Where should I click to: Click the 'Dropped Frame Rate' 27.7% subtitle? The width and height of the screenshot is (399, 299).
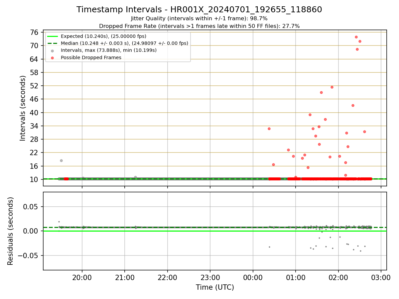click(199, 26)
